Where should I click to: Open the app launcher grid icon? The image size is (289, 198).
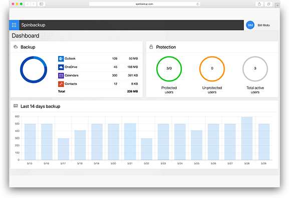pos(14,25)
